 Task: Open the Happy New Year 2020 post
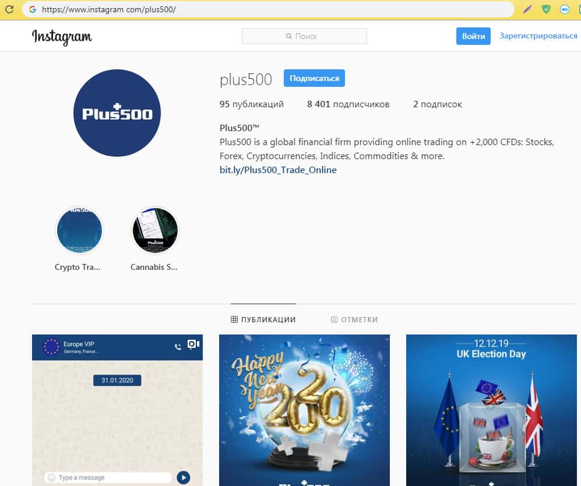(304, 410)
